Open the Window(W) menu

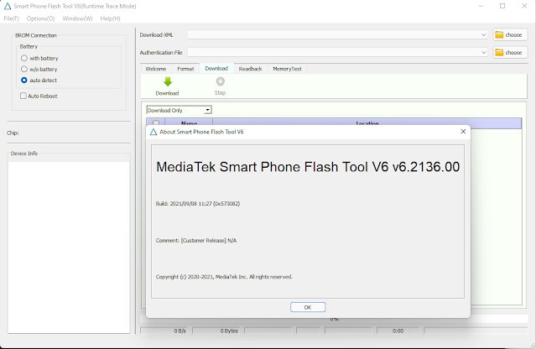78,18
